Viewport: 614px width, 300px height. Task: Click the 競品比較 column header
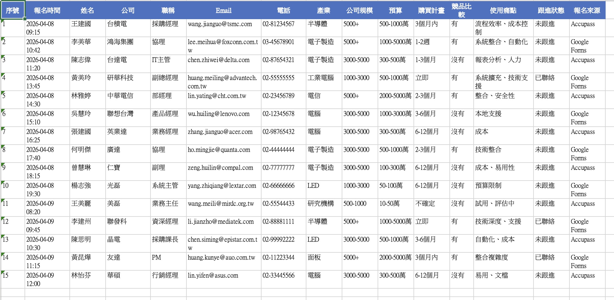pos(461,10)
